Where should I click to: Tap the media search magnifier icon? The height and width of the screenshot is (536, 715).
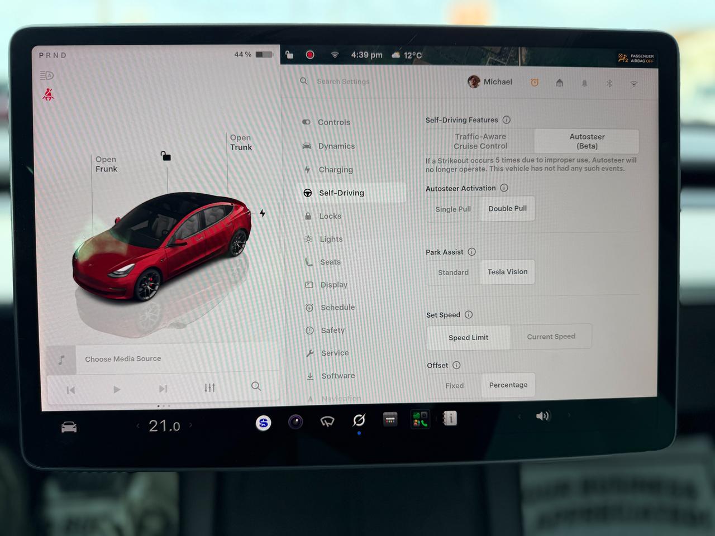point(256,386)
